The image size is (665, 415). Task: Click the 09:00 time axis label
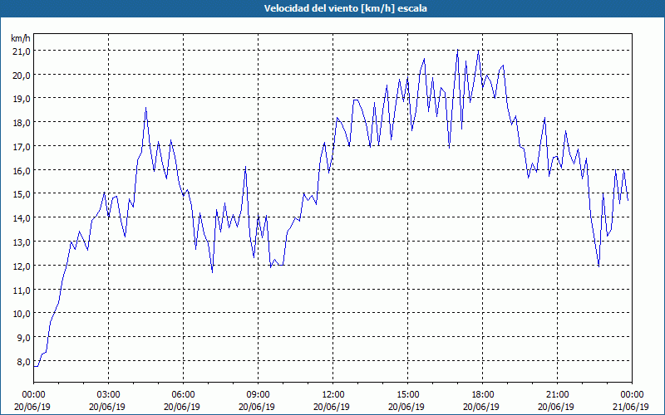(258, 395)
